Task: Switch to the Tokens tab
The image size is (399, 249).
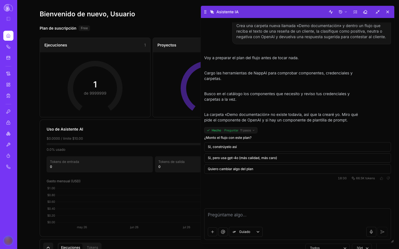Action: [92, 247]
